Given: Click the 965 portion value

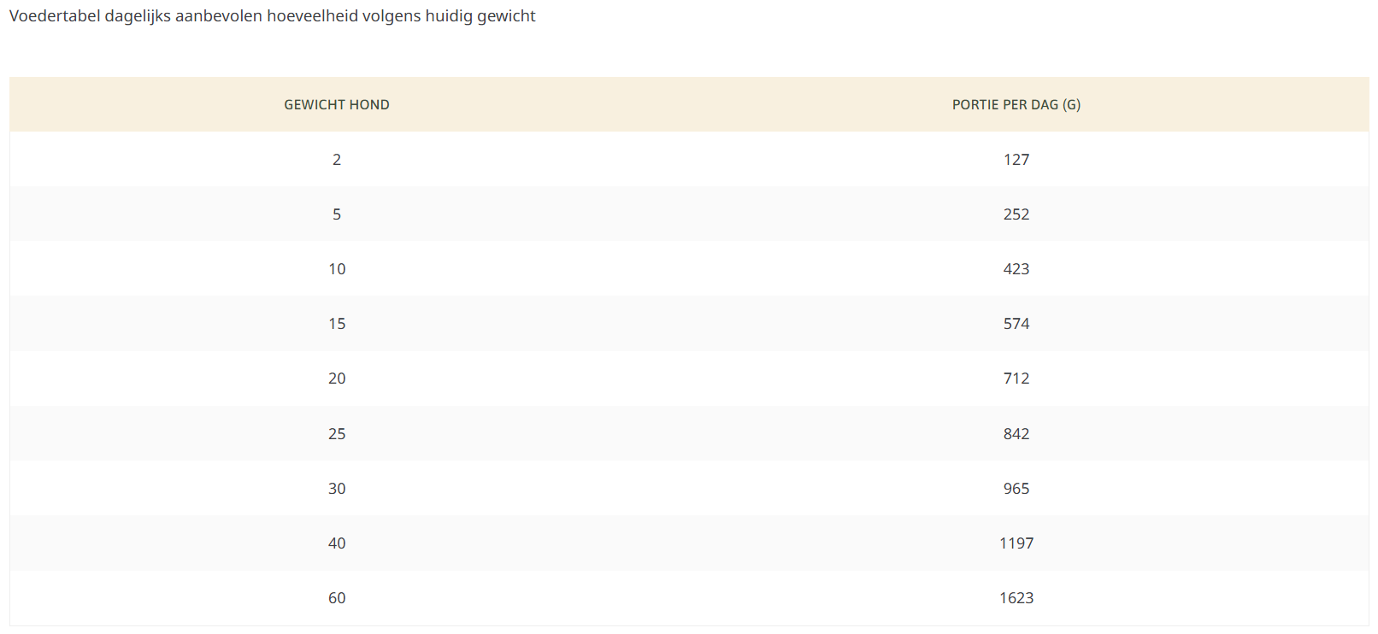Looking at the screenshot, I should 1016,489.
